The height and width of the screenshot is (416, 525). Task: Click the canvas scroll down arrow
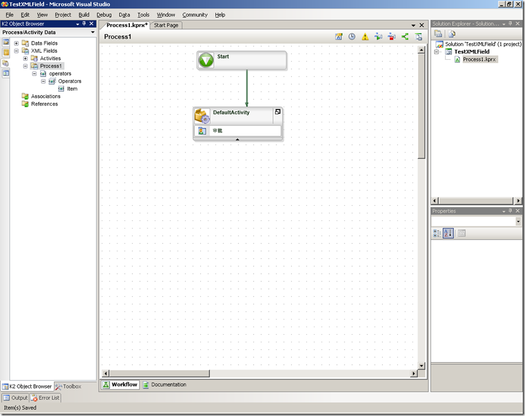coord(422,366)
